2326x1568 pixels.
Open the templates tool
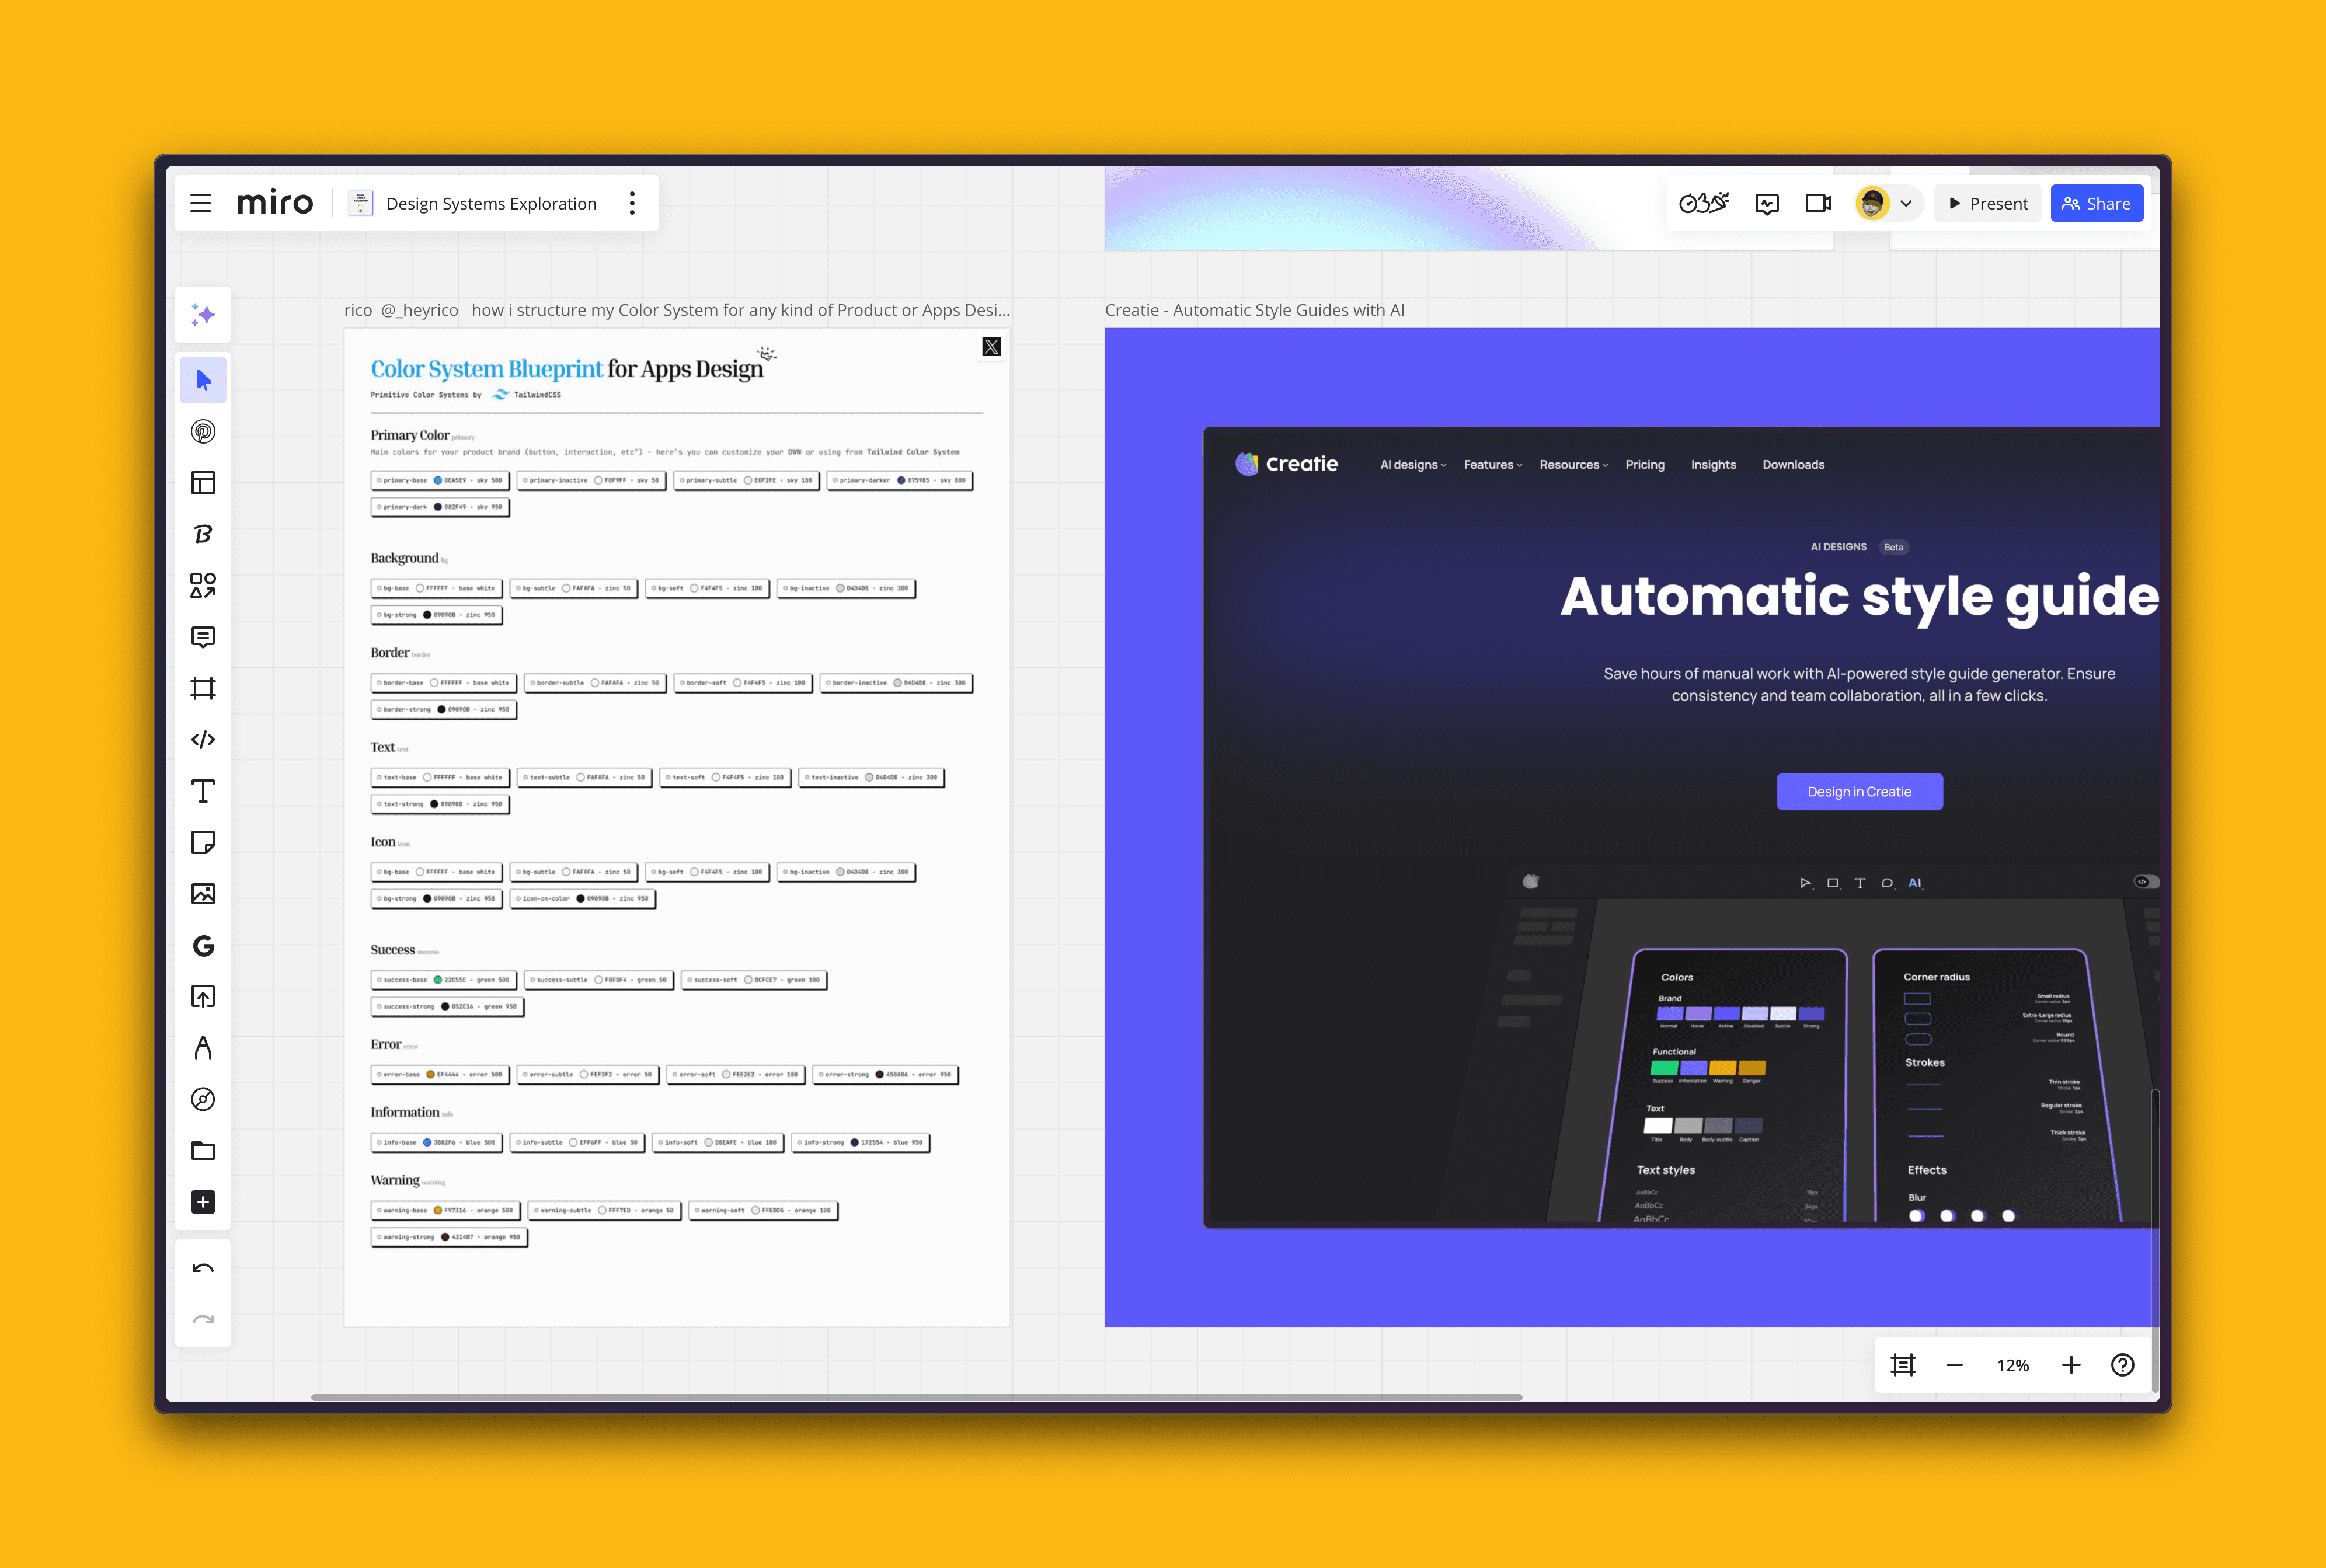click(203, 483)
